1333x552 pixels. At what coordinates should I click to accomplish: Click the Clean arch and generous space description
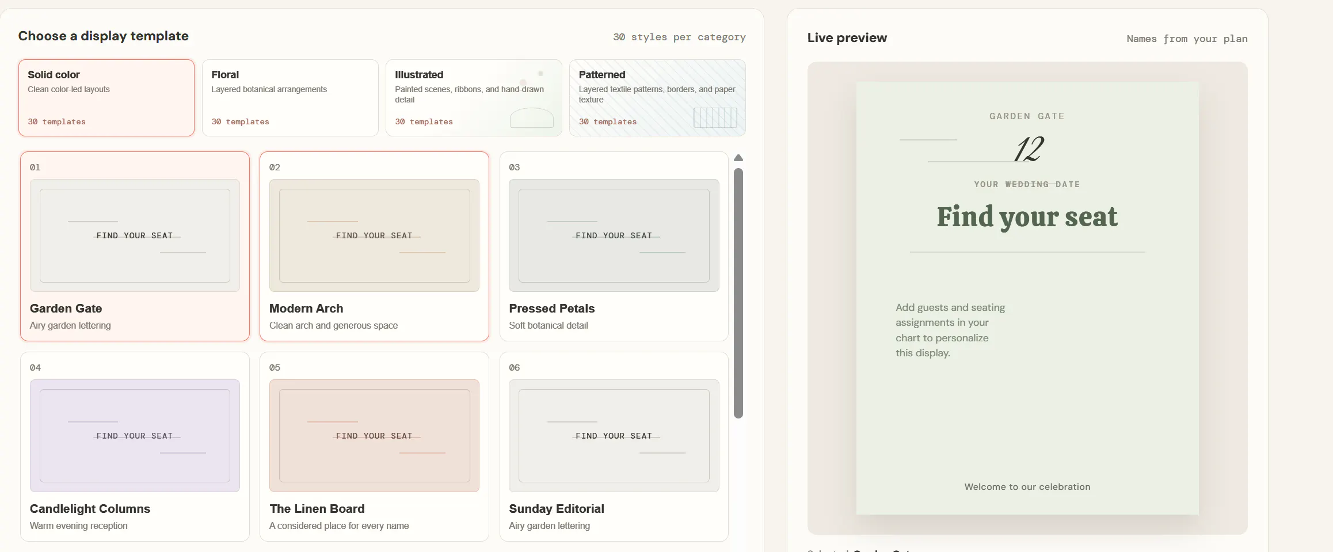[x=334, y=325]
